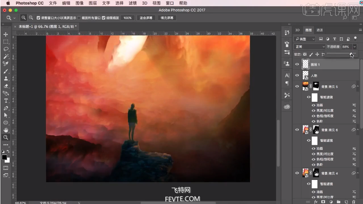
Task: Toggle zoom all windows checkbox
Action: coord(79,18)
